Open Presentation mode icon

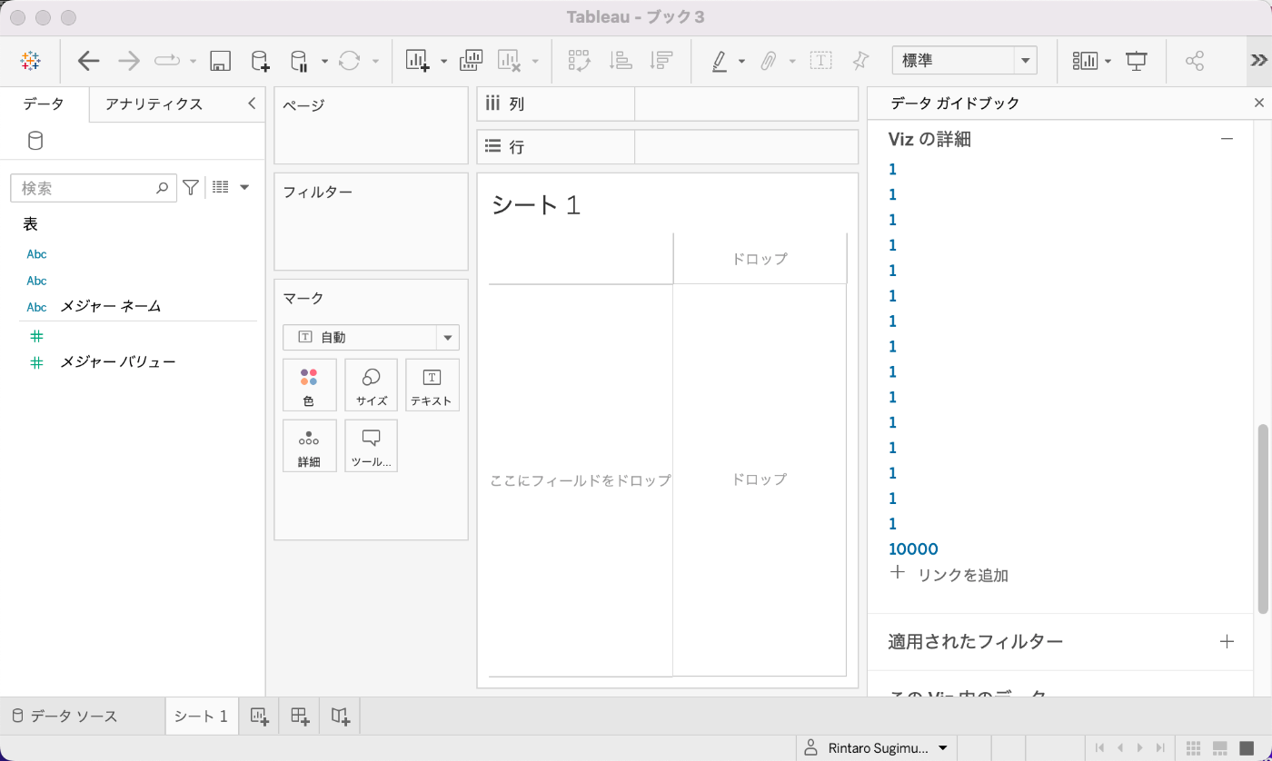(1137, 61)
